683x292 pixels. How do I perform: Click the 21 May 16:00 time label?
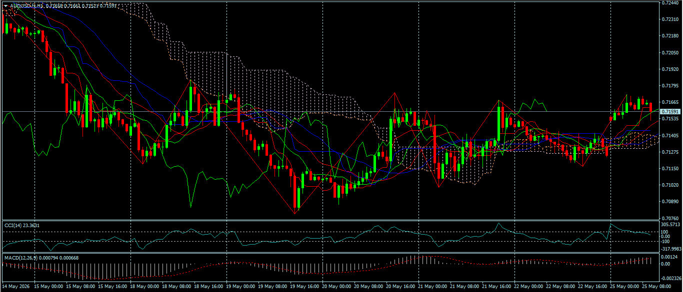coord(496,287)
